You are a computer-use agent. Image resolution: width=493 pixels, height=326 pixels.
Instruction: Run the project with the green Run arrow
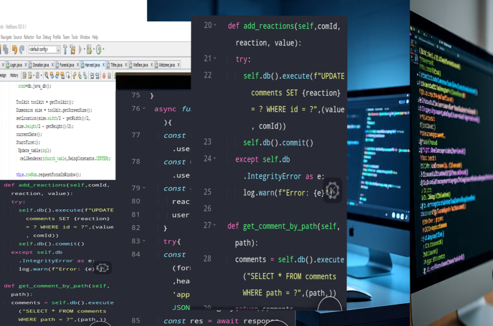(80, 49)
